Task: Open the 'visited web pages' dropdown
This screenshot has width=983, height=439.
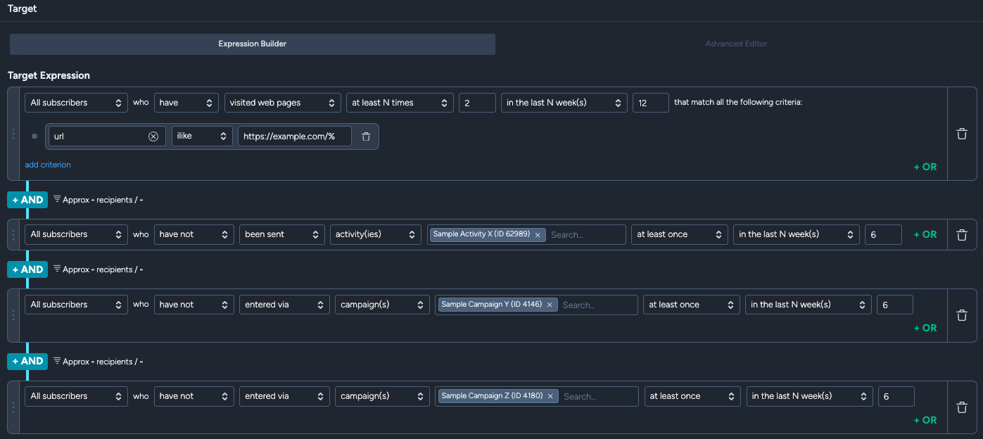Action: (283, 103)
